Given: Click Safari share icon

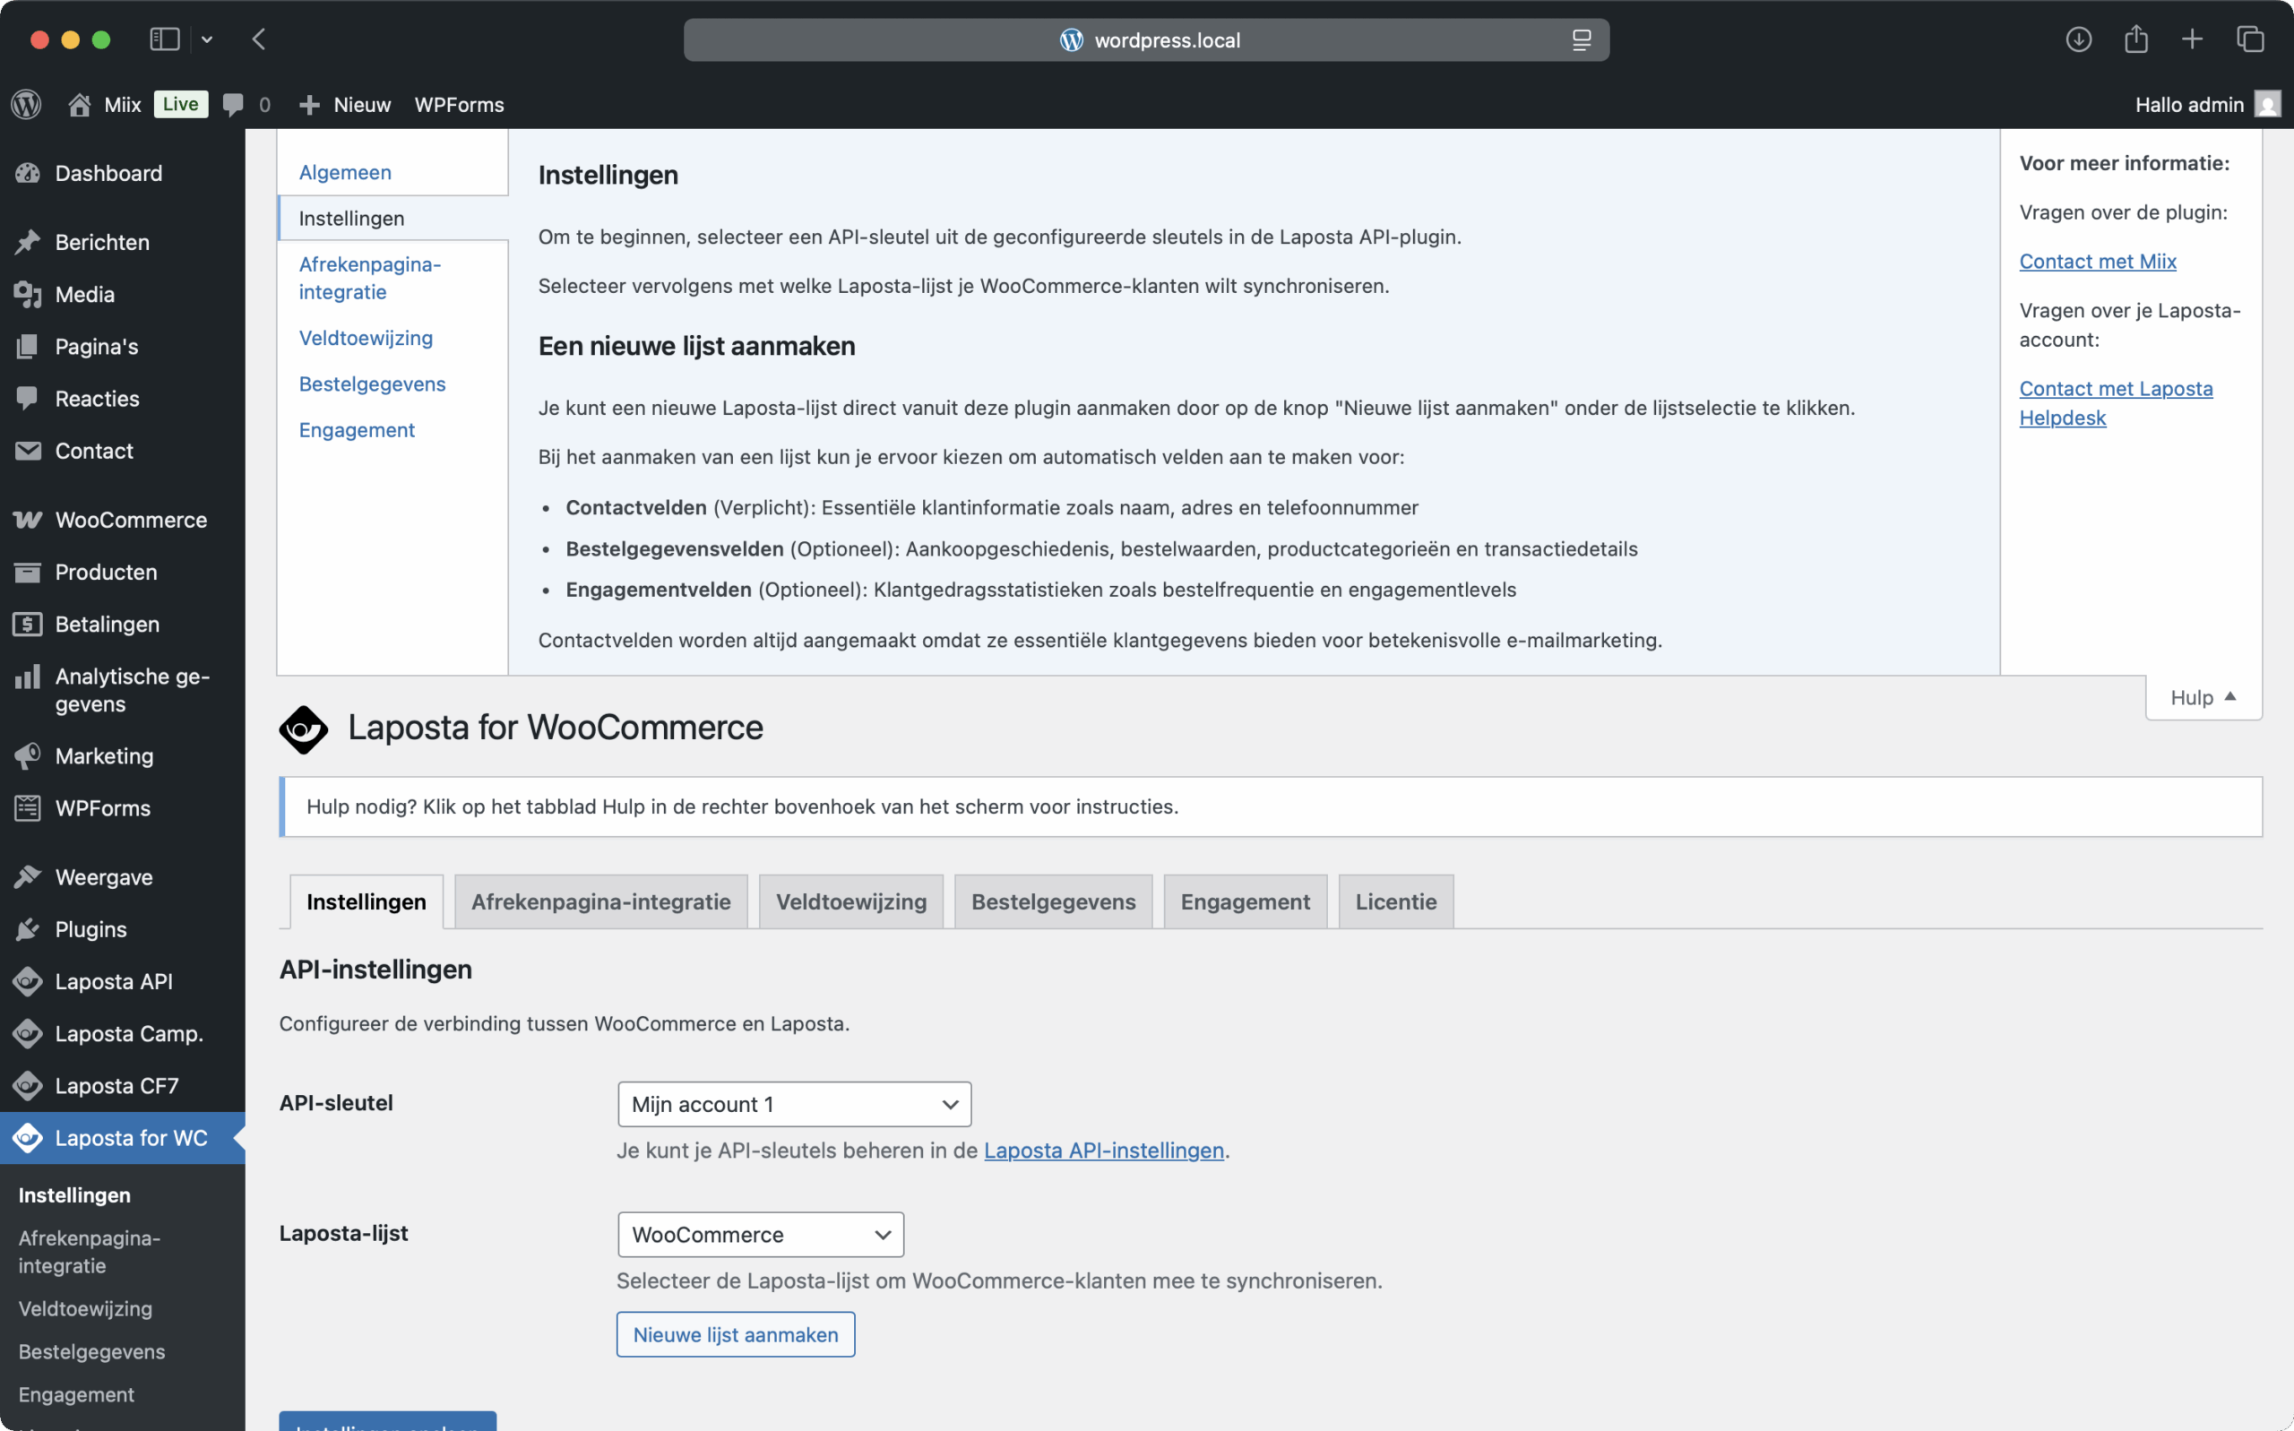Looking at the screenshot, I should pyautogui.click(x=2136, y=39).
